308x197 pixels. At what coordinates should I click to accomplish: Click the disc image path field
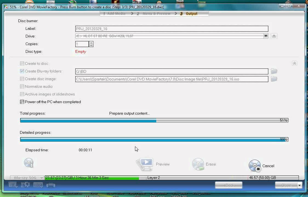click(172, 79)
